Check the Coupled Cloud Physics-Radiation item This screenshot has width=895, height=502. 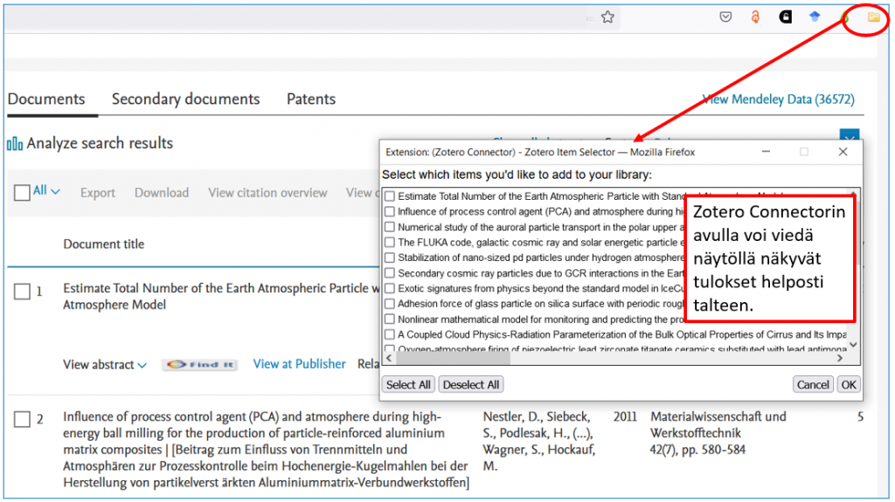389,335
